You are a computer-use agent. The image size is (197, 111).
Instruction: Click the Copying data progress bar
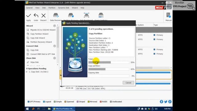point(109,76)
